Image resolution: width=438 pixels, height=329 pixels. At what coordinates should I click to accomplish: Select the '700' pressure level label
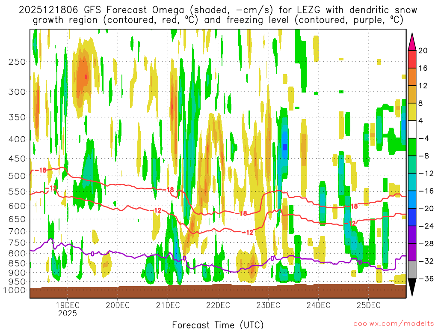click(17, 231)
